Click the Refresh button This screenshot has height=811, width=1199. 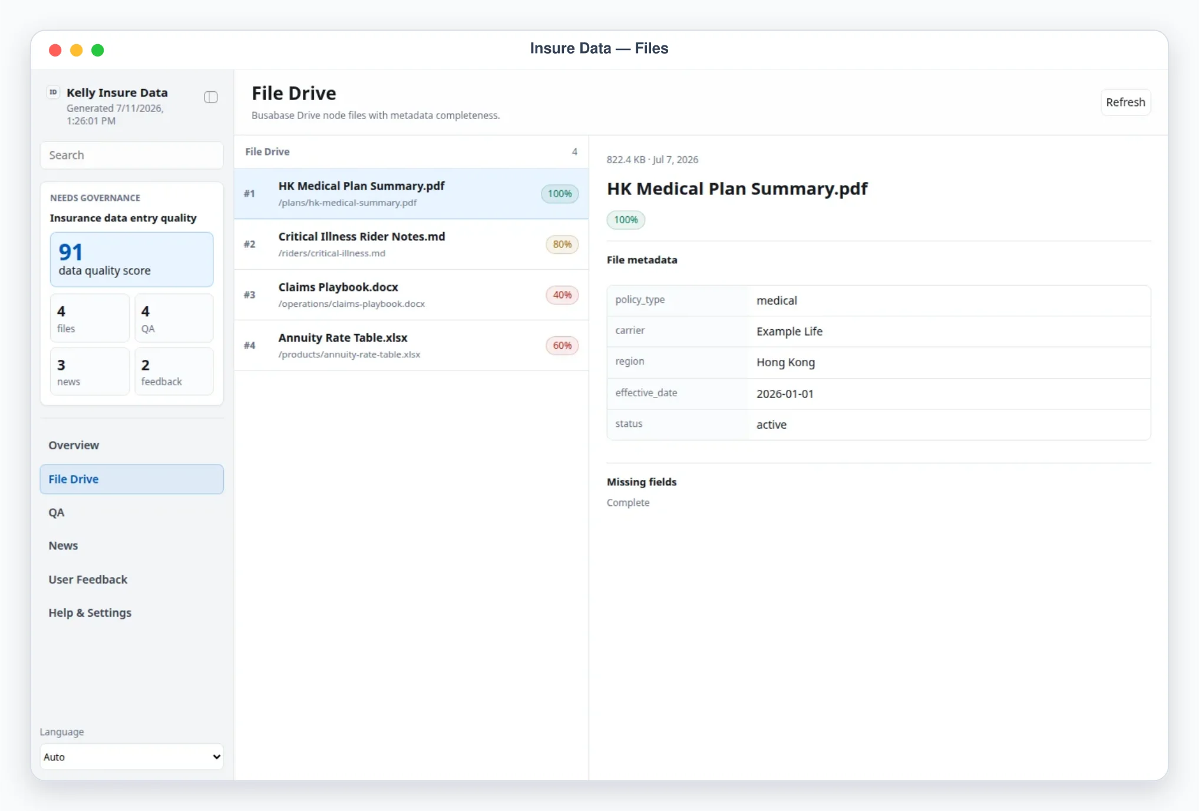coord(1125,102)
